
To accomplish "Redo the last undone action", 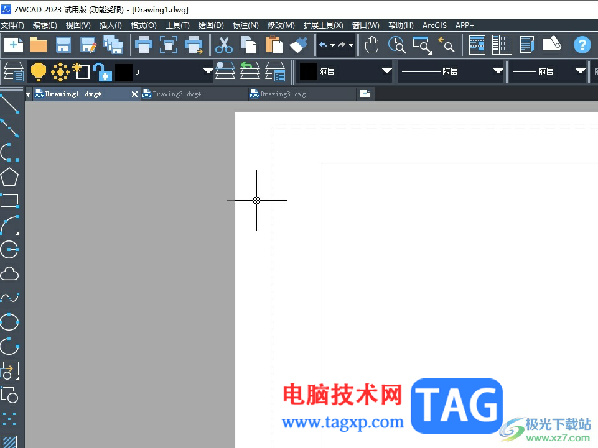I will (x=342, y=45).
